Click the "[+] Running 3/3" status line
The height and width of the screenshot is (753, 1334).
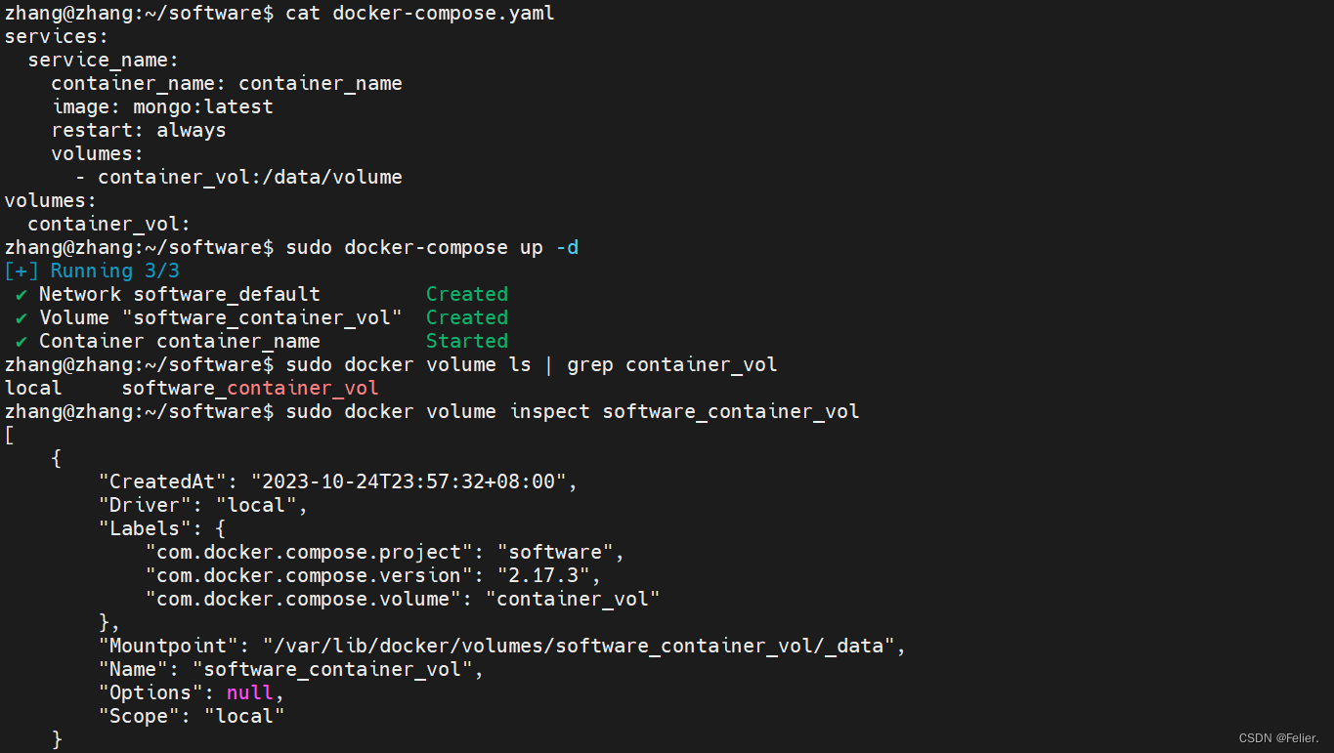click(92, 271)
